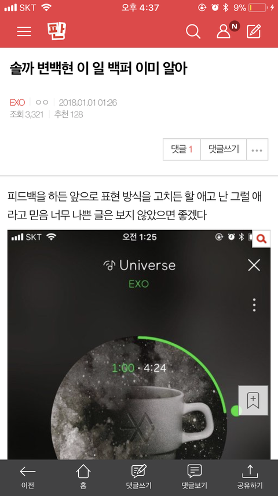Go back with 이전 button

28,477
